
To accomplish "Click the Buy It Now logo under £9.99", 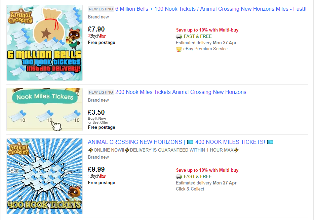I will click(x=97, y=176).
